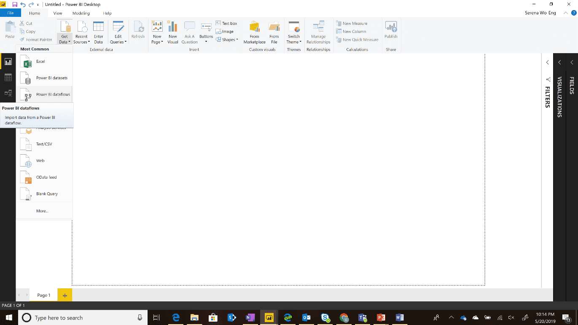
Task: Click New Column
Action: point(351,32)
